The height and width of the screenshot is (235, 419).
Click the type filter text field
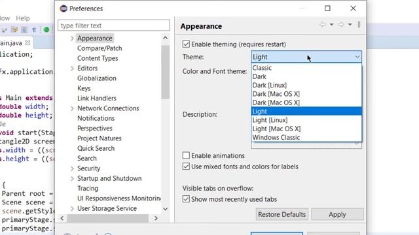[114, 25]
